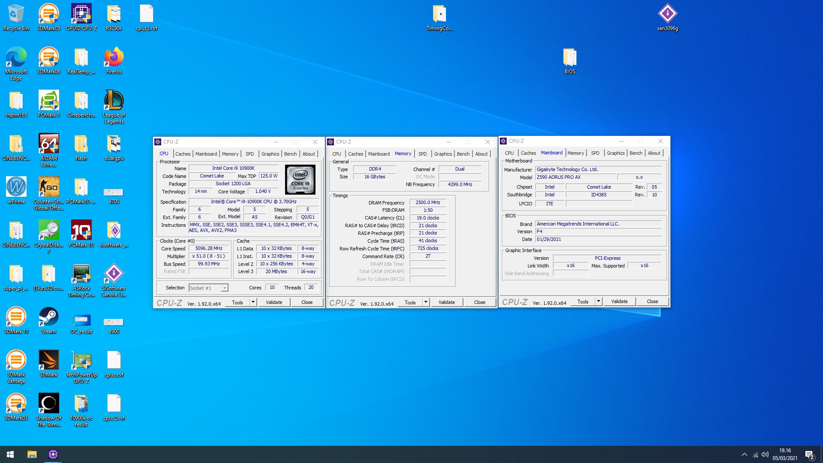Open the 3DMark05 desktop shortcut
This screenshot has width=823, height=463.
point(48,17)
